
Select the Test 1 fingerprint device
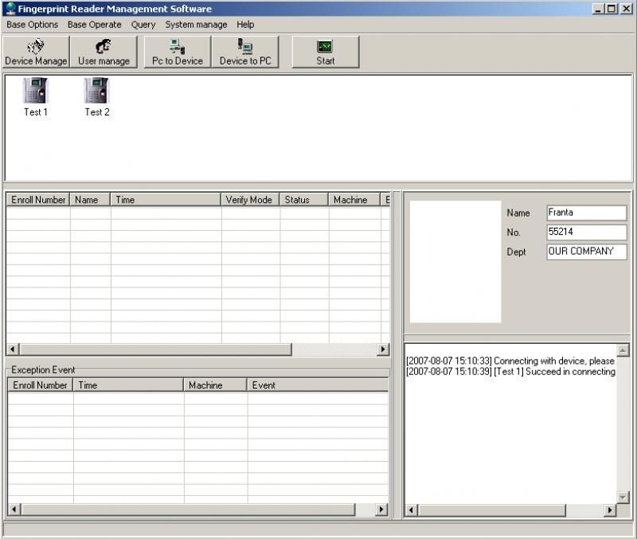[36, 96]
